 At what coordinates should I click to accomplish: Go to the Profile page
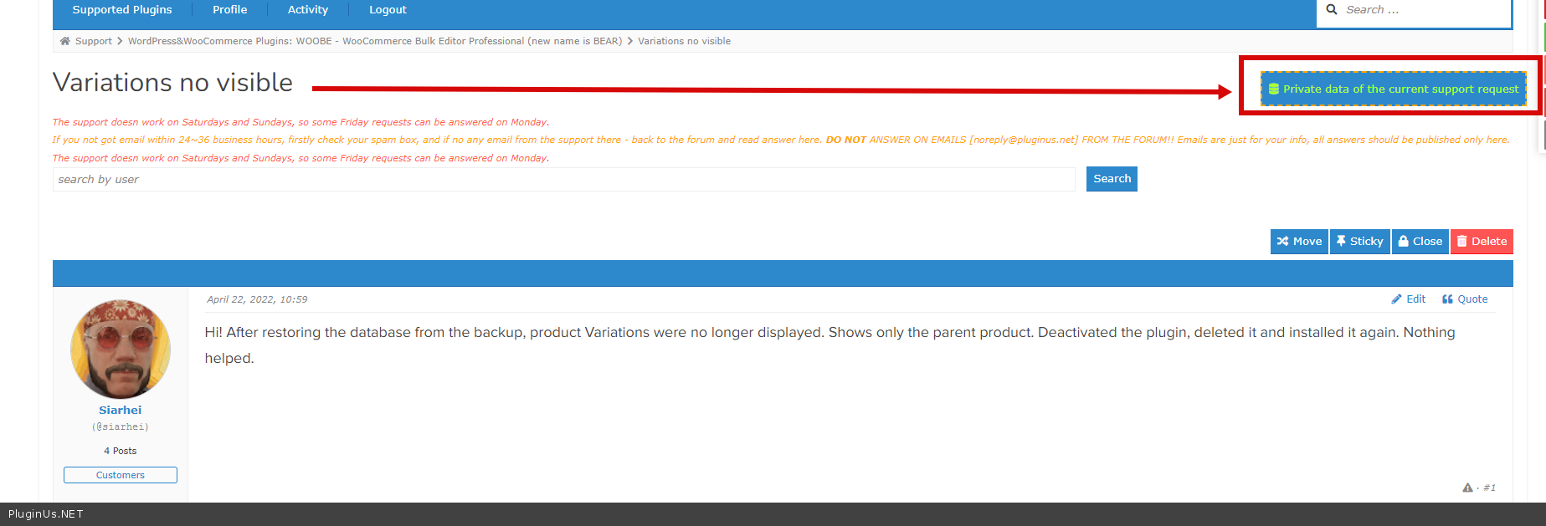pyautogui.click(x=229, y=10)
